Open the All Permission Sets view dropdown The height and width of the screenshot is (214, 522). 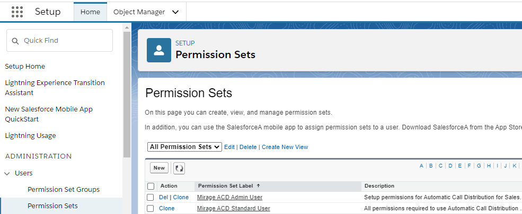pos(184,147)
